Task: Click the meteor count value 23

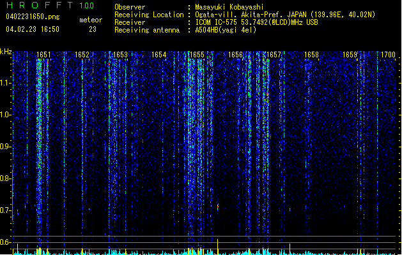Action: 93,29
